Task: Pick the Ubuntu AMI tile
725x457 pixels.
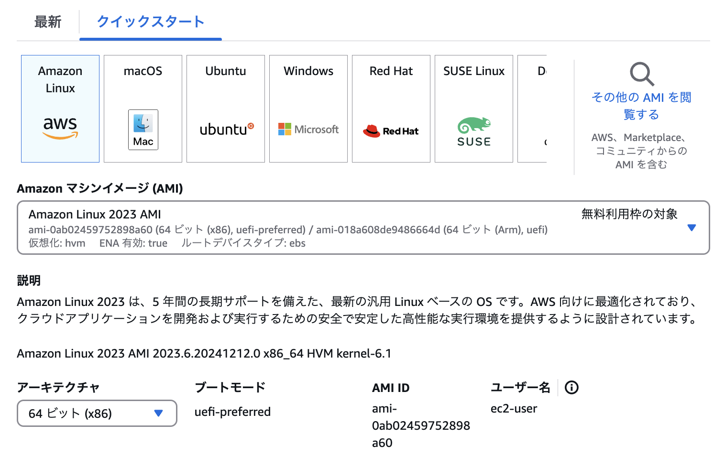Action: (226, 109)
